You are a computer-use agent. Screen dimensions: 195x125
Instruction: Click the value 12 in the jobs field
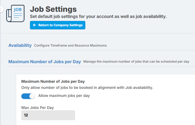click(x=26, y=115)
